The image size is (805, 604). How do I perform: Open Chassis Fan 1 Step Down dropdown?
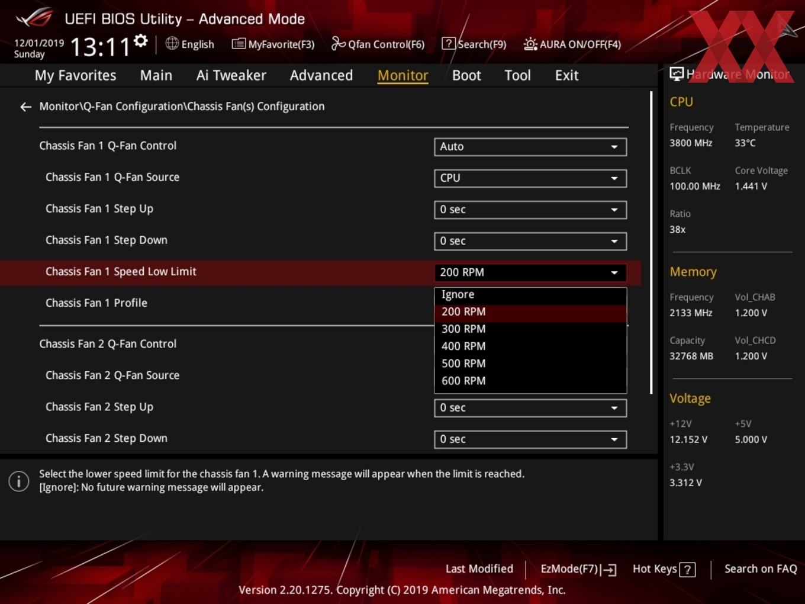(x=530, y=241)
